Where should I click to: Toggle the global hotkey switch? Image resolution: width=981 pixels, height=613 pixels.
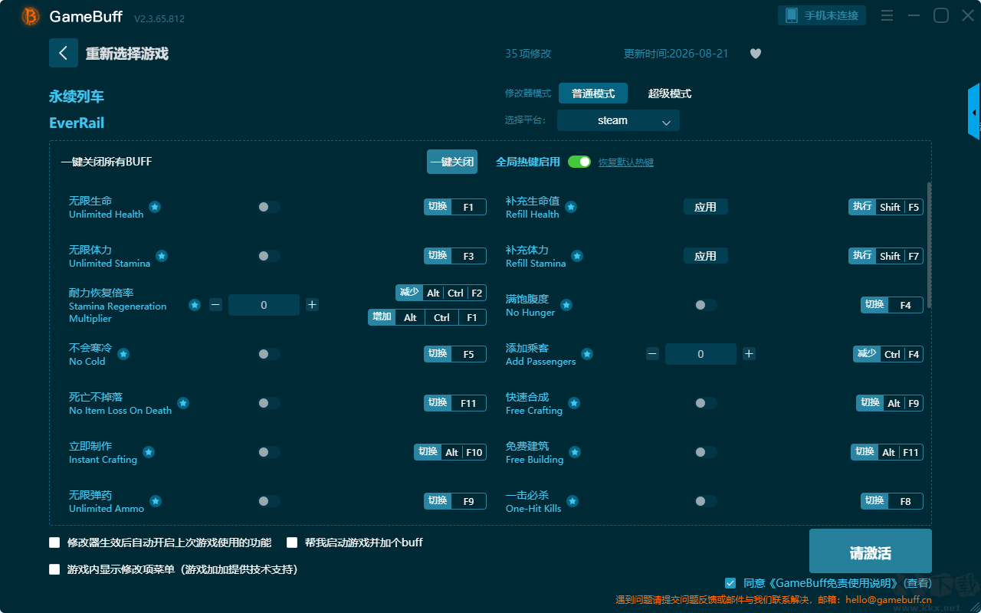[579, 162]
